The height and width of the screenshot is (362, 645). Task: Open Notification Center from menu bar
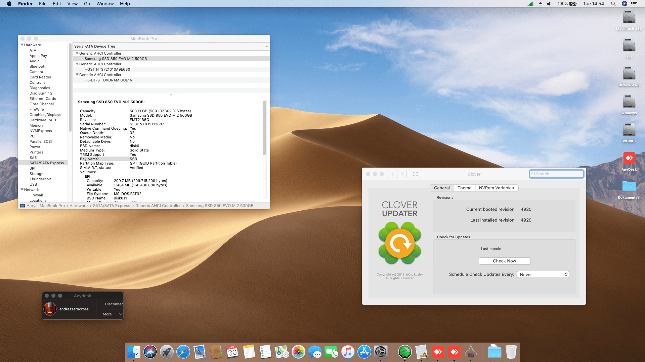[x=634, y=4]
